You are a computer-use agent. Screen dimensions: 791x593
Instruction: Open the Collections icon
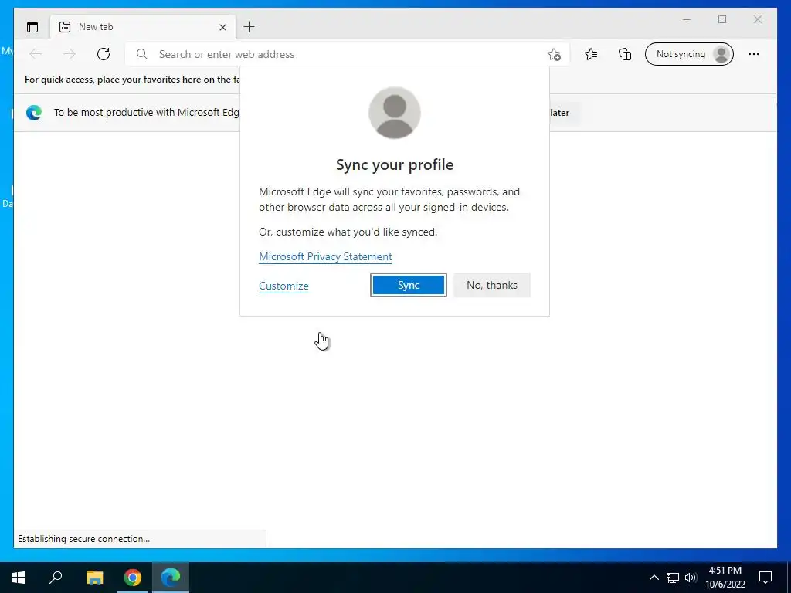pos(625,54)
